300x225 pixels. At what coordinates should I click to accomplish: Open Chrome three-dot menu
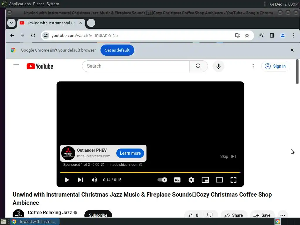click(293, 35)
